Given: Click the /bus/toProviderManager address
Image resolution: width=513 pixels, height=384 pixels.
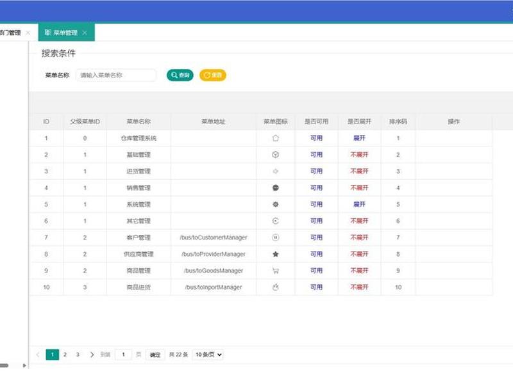Looking at the screenshot, I should point(214,254).
